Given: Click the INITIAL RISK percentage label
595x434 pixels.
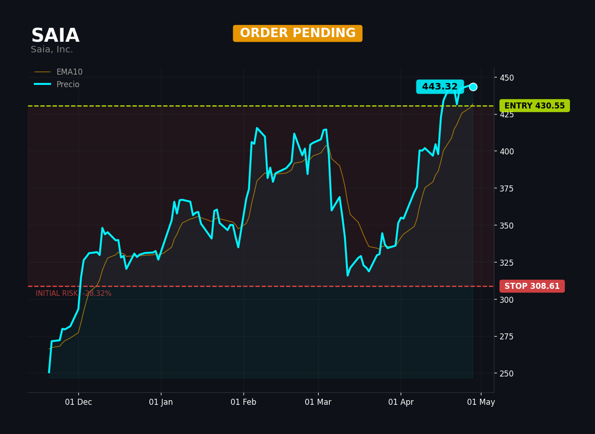Looking at the screenshot, I should 74,294.
